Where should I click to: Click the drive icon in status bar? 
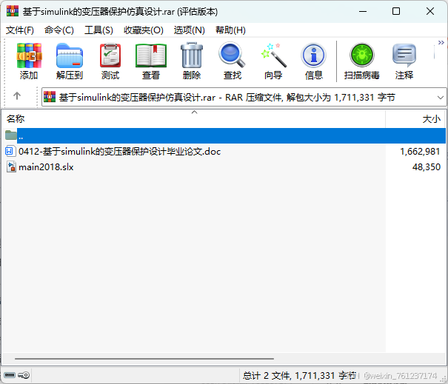point(10,375)
